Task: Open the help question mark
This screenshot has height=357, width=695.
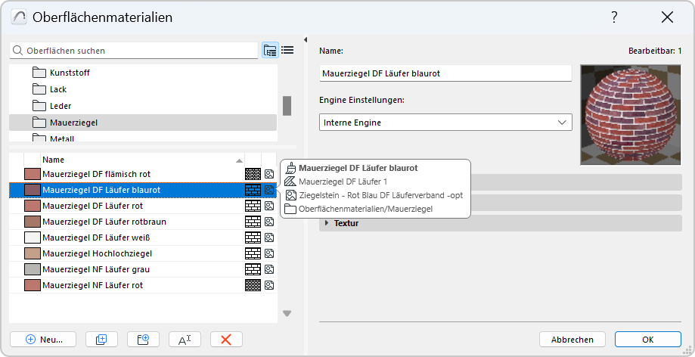Action: tap(614, 17)
